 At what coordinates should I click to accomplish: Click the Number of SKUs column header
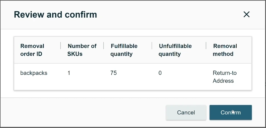pos(82,50)
